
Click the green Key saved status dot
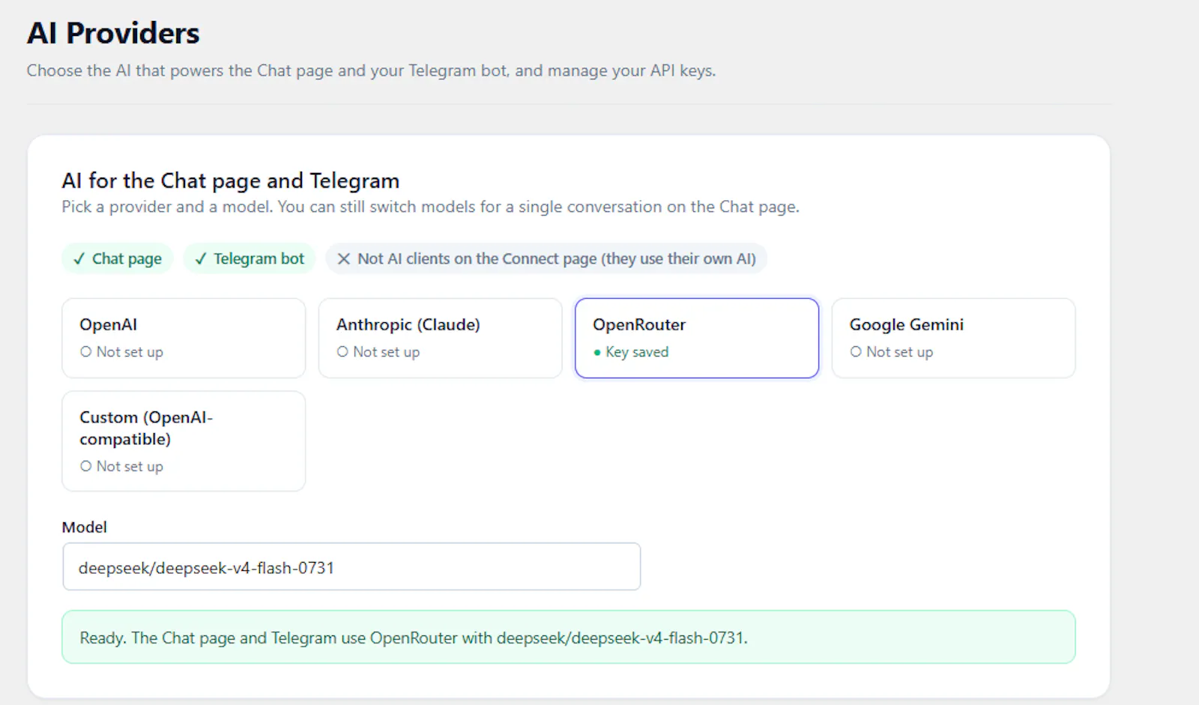pyautogui.click(x=597, y=353)
